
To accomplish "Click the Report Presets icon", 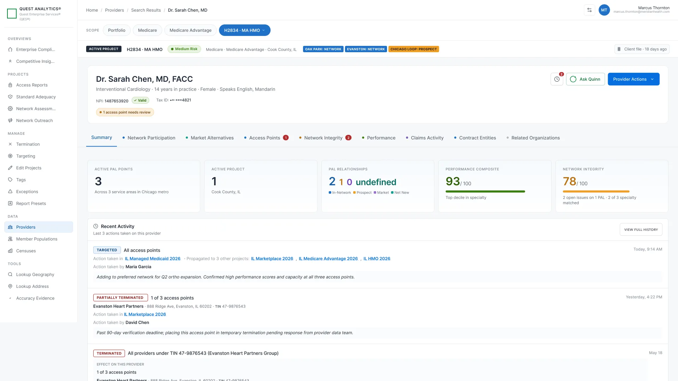I will click(x=10, y=204).
